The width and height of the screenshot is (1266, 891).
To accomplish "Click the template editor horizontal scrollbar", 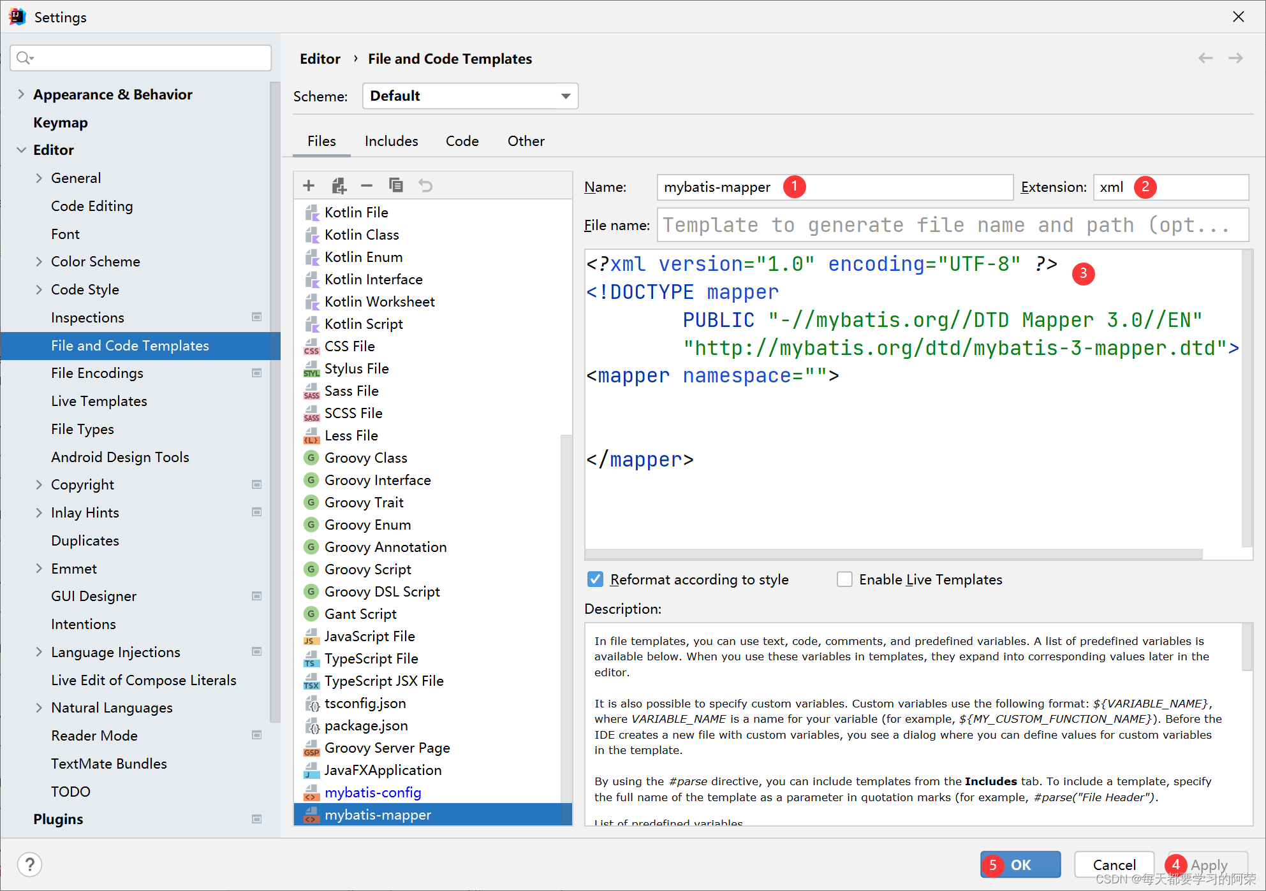I will [894, 554].
